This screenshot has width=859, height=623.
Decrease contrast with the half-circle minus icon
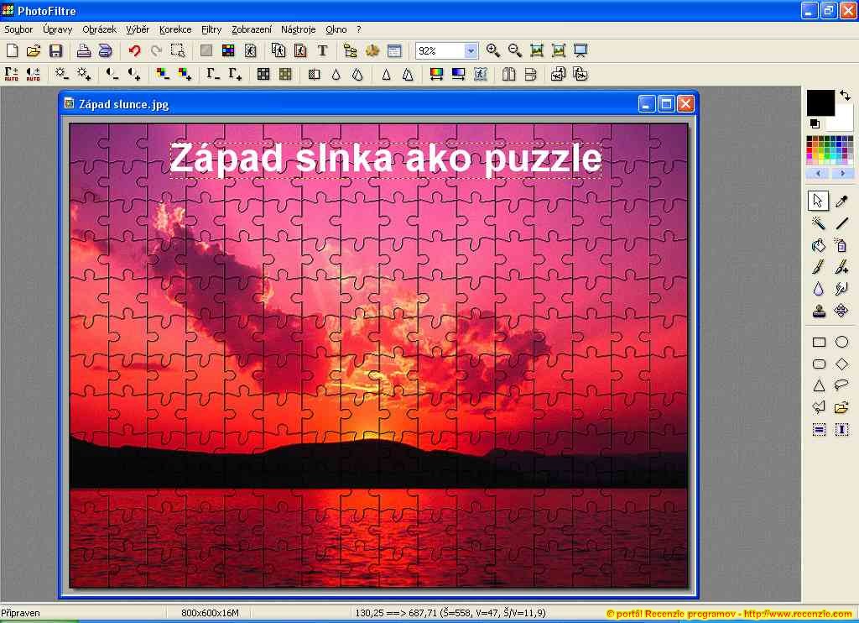coord(112,74)
